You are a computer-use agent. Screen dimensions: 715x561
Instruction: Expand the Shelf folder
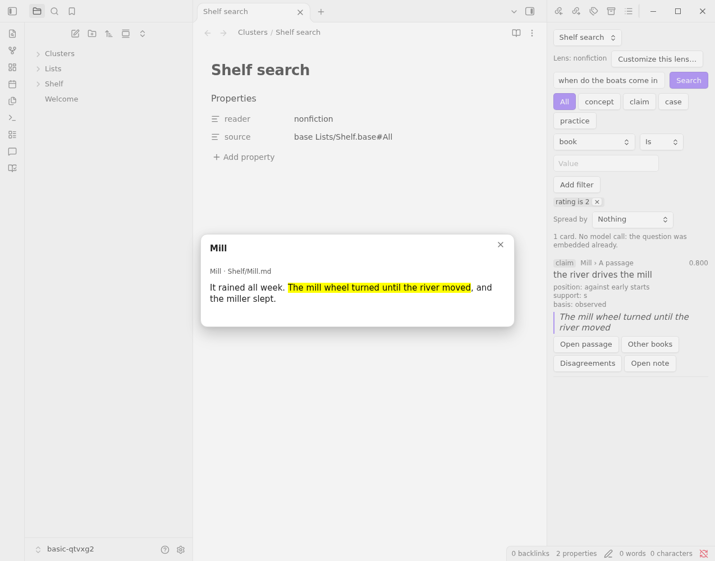[x=38, y=84]
